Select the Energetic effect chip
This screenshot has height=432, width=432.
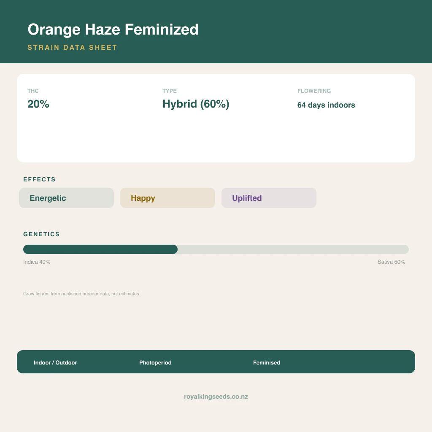[x=66, y=198]
